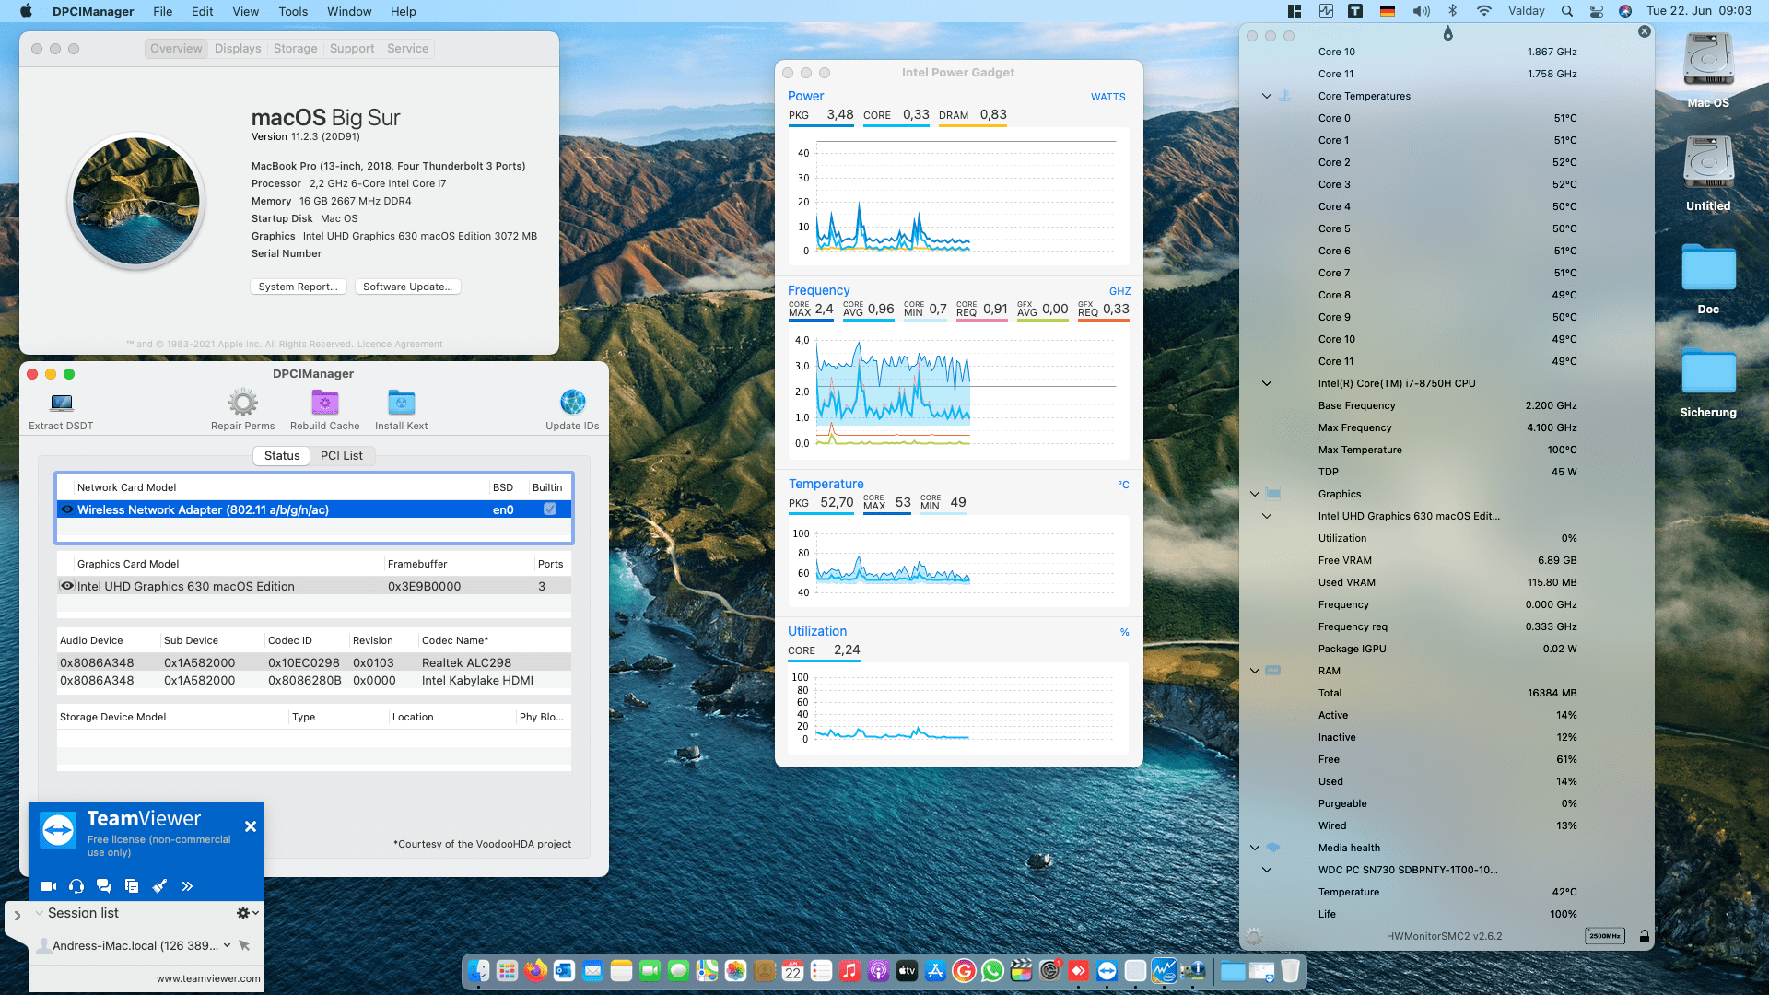Switch to the Storage tab
This screenshot has height=995, width=1769.
295,49
